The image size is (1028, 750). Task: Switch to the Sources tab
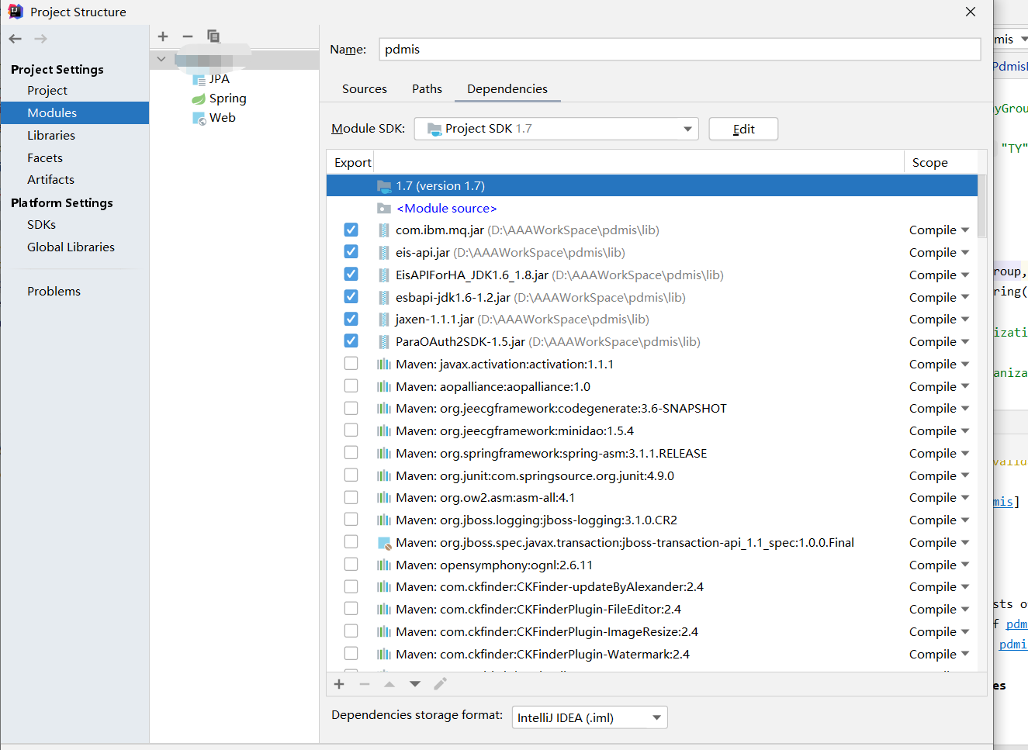365,89
